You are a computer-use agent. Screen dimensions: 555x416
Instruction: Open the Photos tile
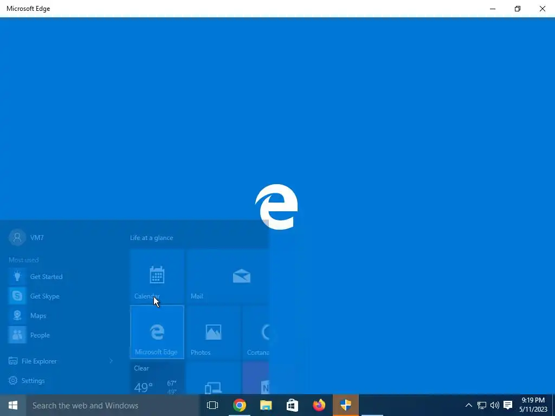pos(214,332)
